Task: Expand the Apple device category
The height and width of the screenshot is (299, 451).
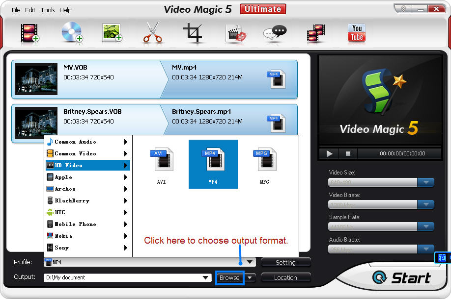Action: 88,177
